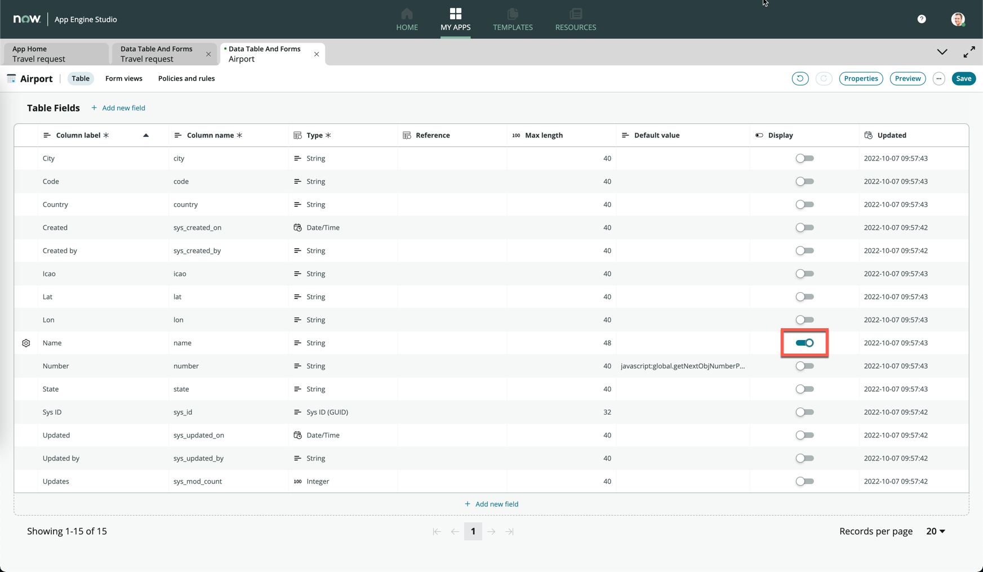Screen dimensions: 983x572
Task: Click the 'State' column label cell
Action: [x=103, y=389]
